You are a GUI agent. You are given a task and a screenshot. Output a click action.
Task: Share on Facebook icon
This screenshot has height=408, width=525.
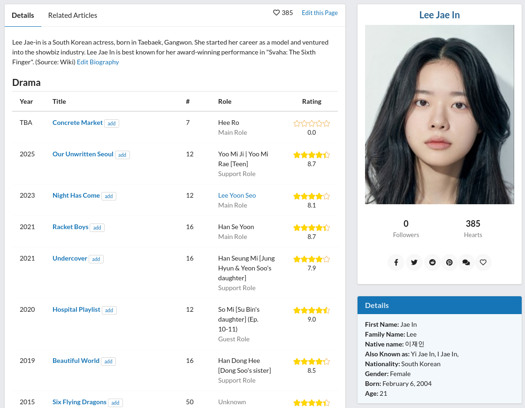[396, 262]
